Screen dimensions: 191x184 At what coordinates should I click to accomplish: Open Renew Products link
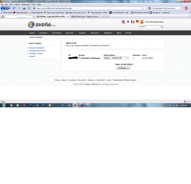click(37, 48)
